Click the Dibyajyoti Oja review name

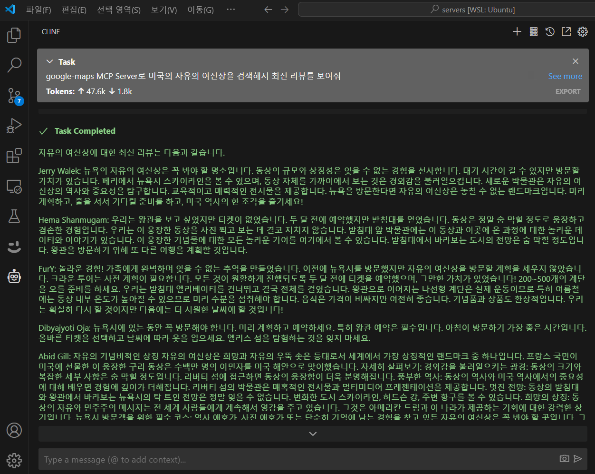tap(65, 327)
